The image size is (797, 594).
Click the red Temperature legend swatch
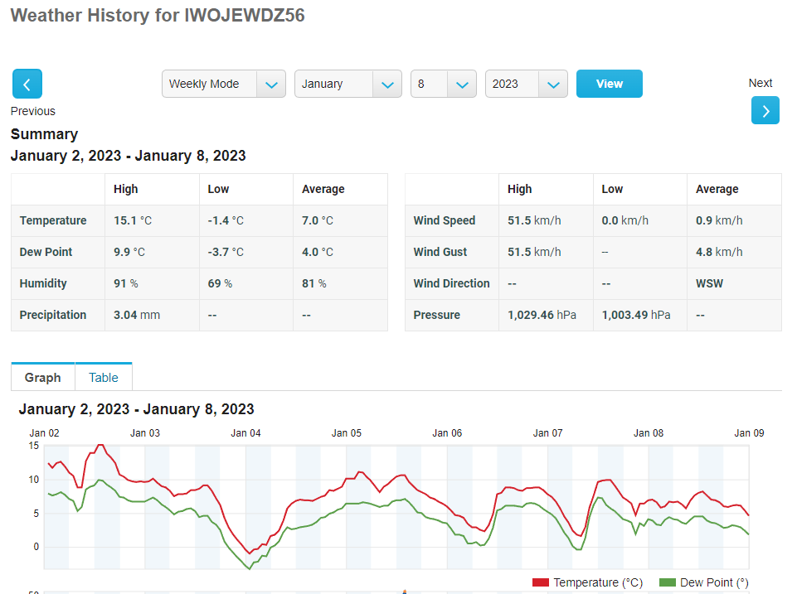click(x=541, y=583)
